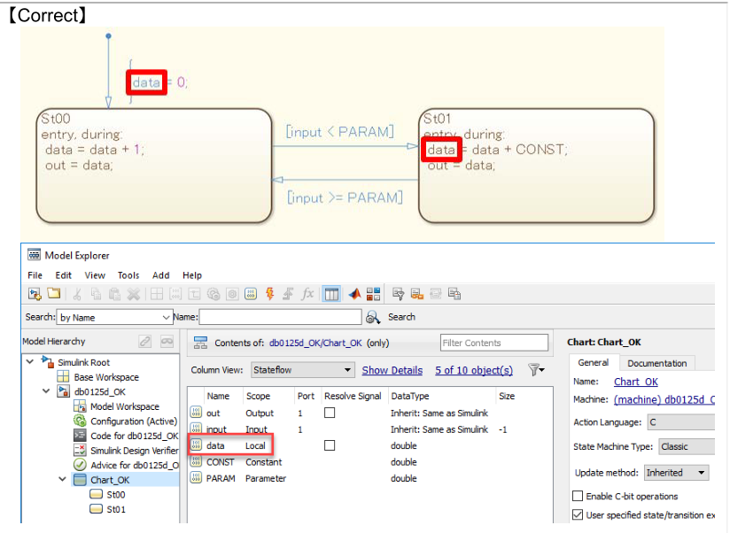Open the Search by Name dropdown
This screenshot has height=533, width=730.
click(114, 317)
